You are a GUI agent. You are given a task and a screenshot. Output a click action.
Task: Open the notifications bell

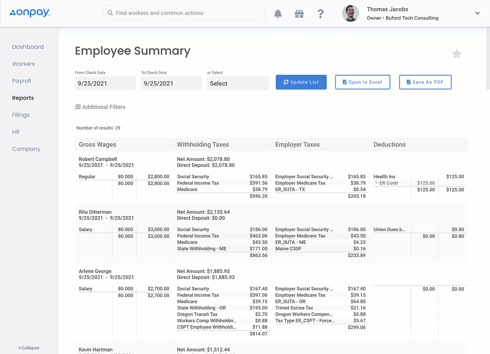pos(278,13)
